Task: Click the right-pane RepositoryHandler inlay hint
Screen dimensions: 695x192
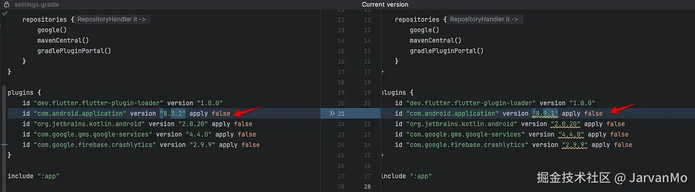Action: [x=486, y=20]
